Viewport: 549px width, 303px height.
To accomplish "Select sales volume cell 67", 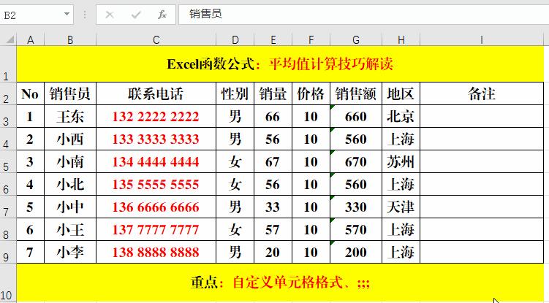I will tap(273, 161).
